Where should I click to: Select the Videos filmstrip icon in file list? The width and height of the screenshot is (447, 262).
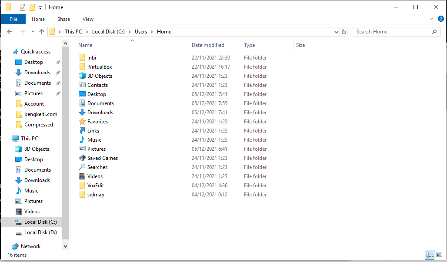tap(82, 176)
